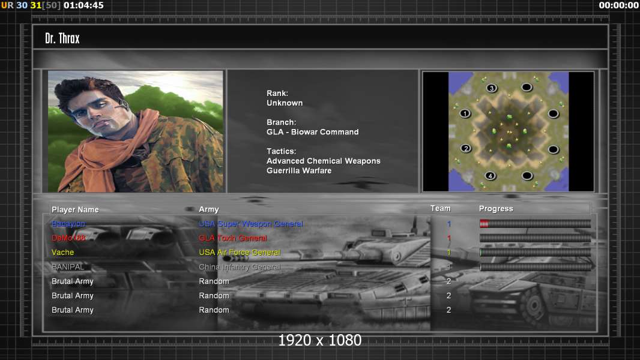Click GLA Toxin General army text
This screenshot has height=360, width=640.
tap(233, 238)
